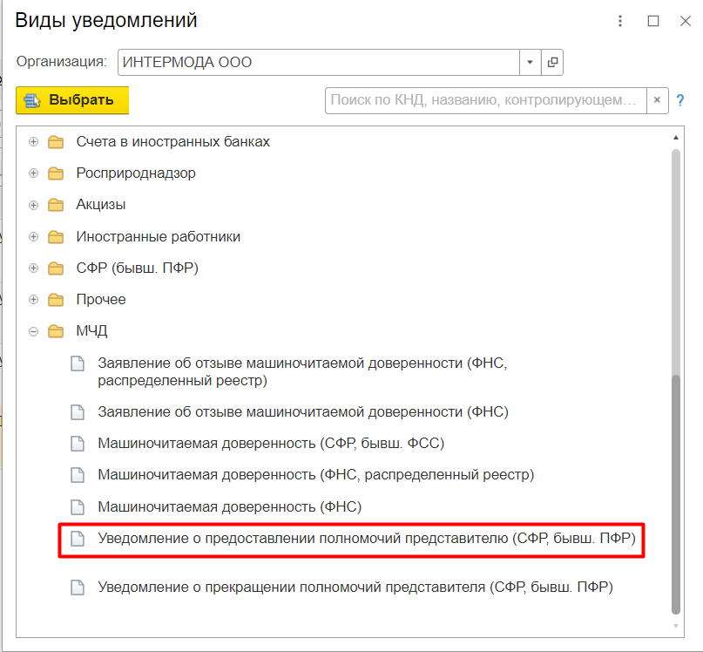The image size is (703, 652).
Task: Expand the Росприроднадзор folder node
Action: tap(34, 173)
